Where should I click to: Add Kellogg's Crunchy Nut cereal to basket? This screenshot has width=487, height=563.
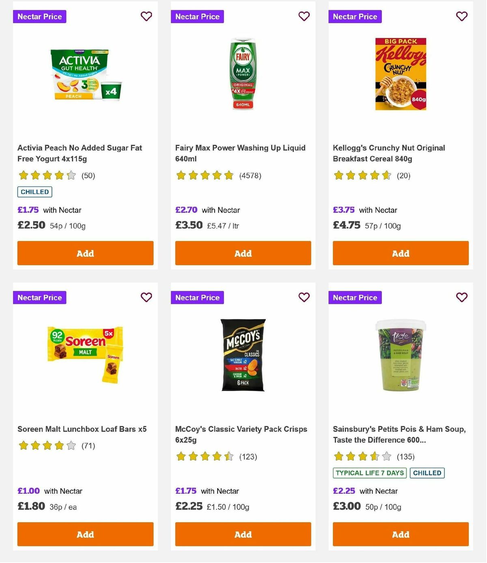[x=400, y=253]
